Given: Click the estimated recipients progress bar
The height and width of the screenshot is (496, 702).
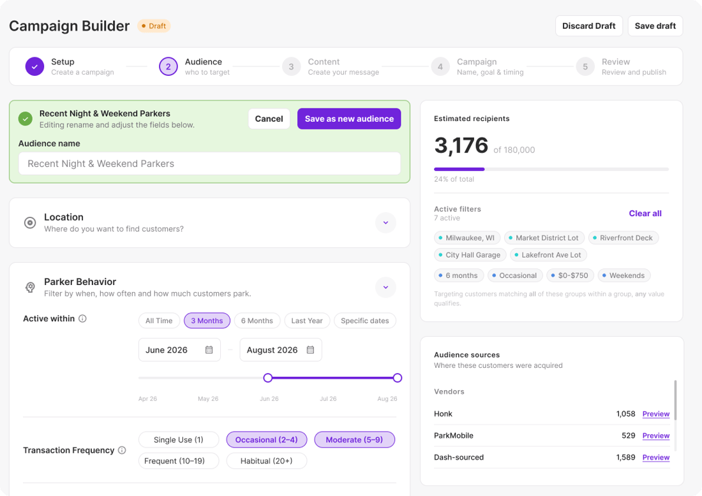Looking at the screenshot, I should [x=551, y=169].
